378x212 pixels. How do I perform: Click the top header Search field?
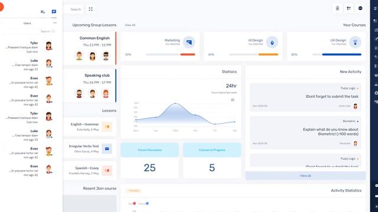73,9
